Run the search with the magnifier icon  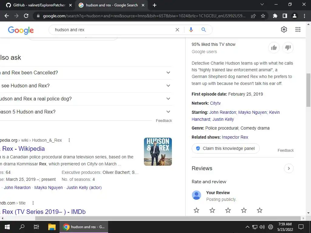point(204,30)
